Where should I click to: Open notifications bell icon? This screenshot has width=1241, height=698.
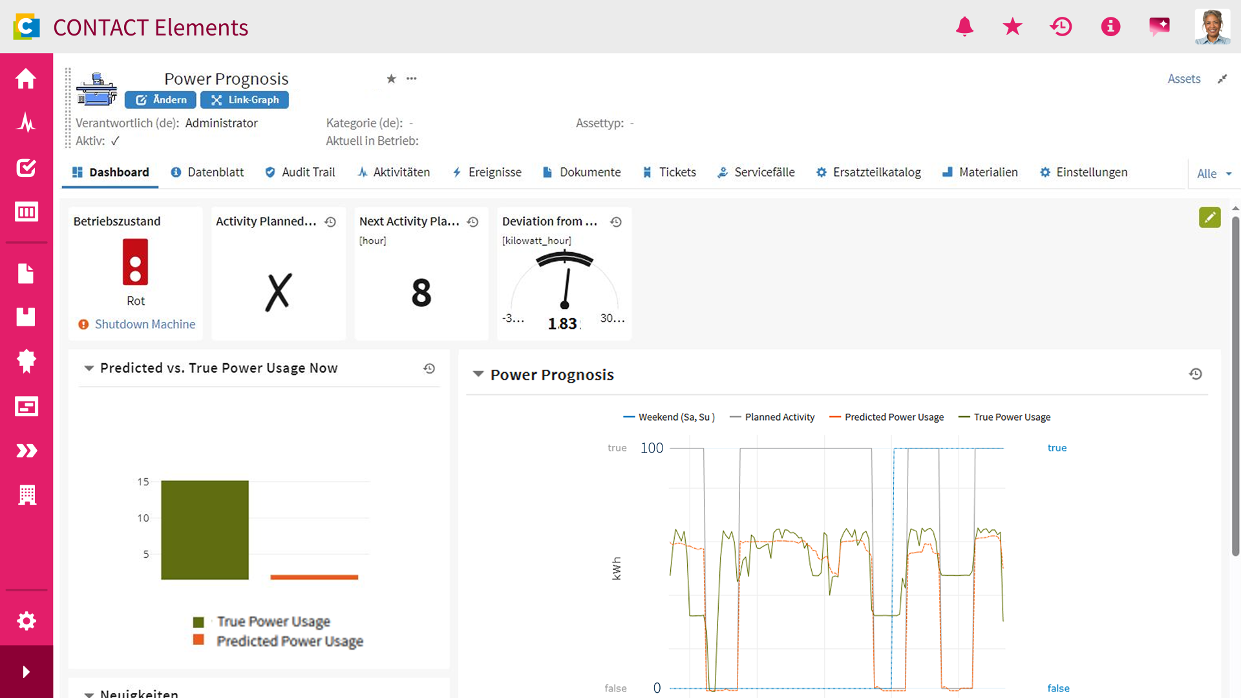tap(964, 26)
